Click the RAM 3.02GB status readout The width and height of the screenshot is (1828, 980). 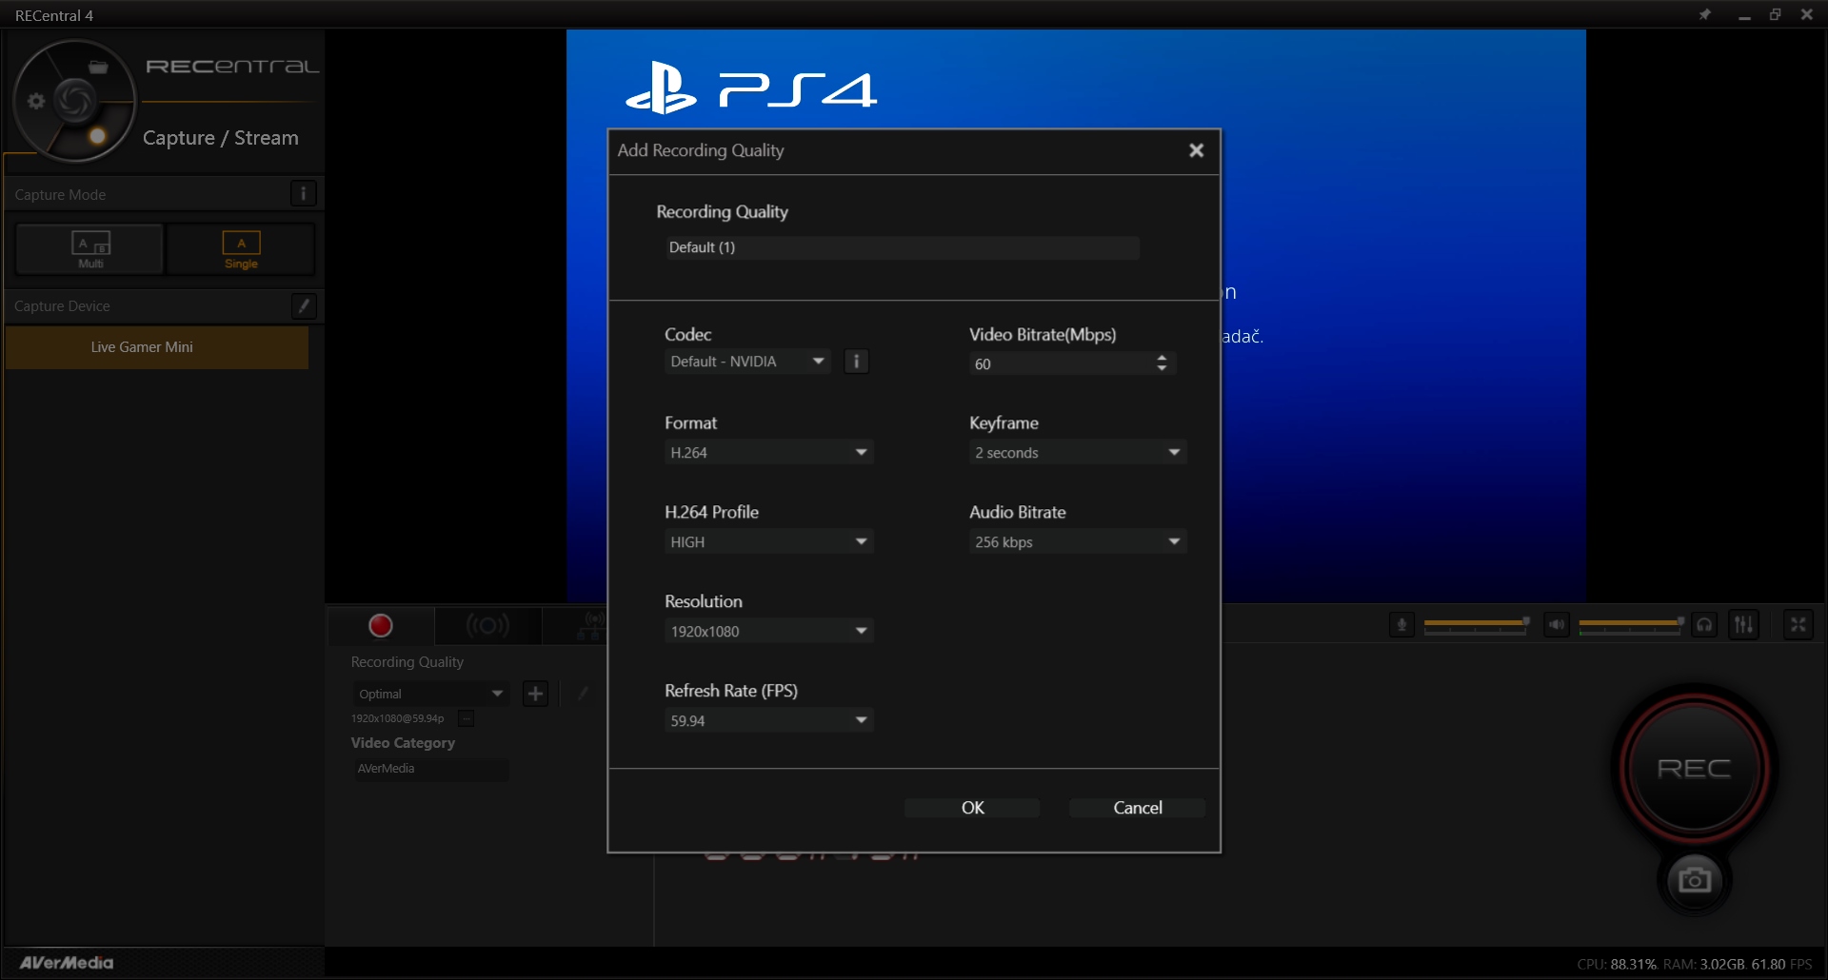point(1704,964)
